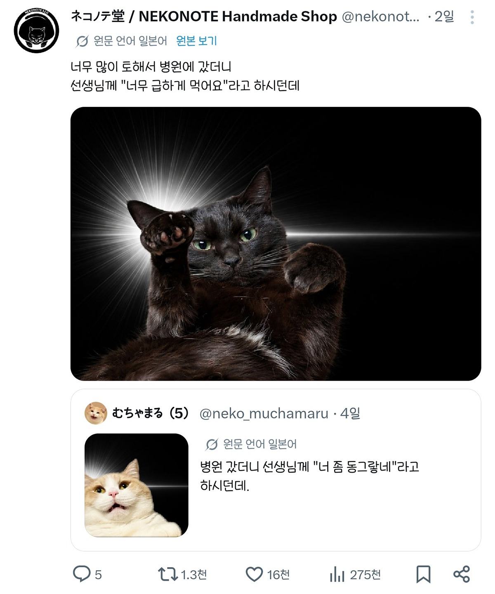Open the three-dot more options menu
The height and width of the screenshot is (594, 495).
472,17
